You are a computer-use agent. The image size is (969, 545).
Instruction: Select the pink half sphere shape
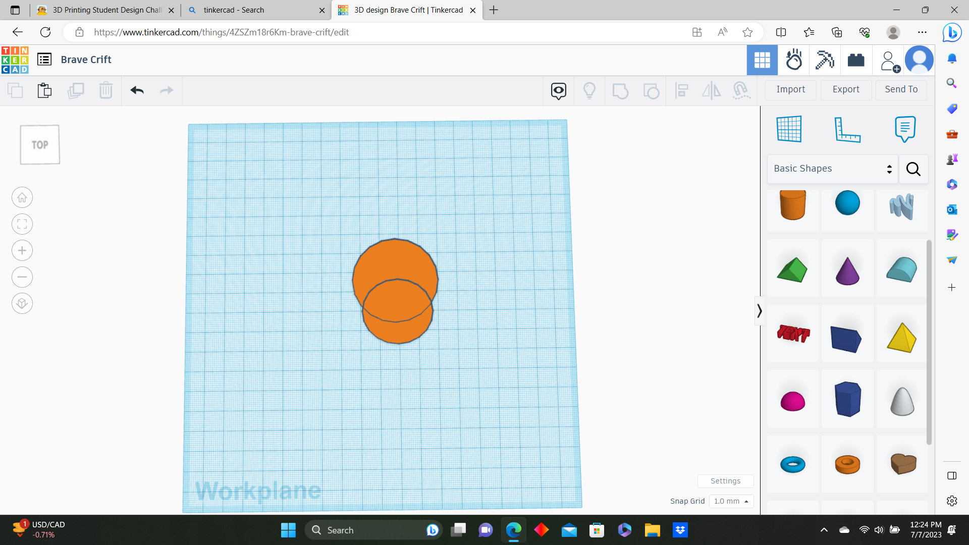pos(792,401)
